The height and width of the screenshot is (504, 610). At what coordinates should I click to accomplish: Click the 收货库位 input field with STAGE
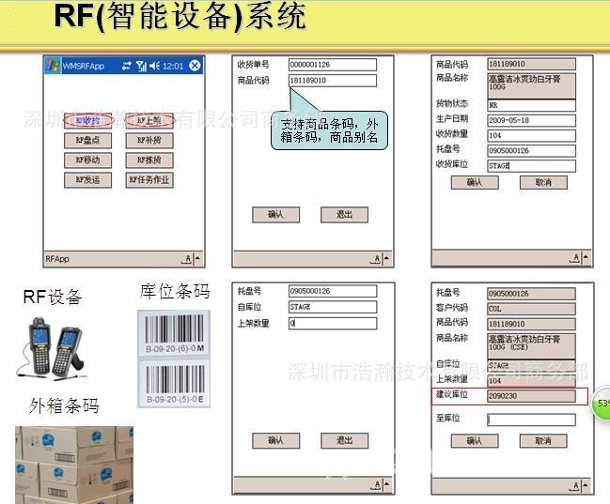(x=531, y=166)
